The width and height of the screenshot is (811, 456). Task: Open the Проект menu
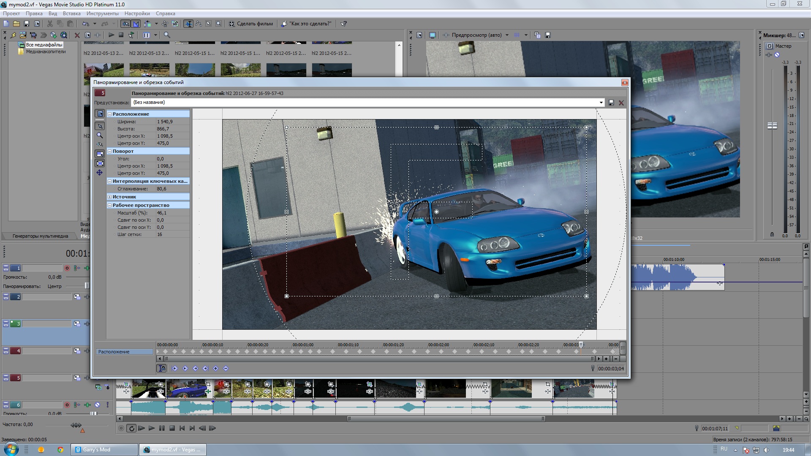tap(11, 14)
